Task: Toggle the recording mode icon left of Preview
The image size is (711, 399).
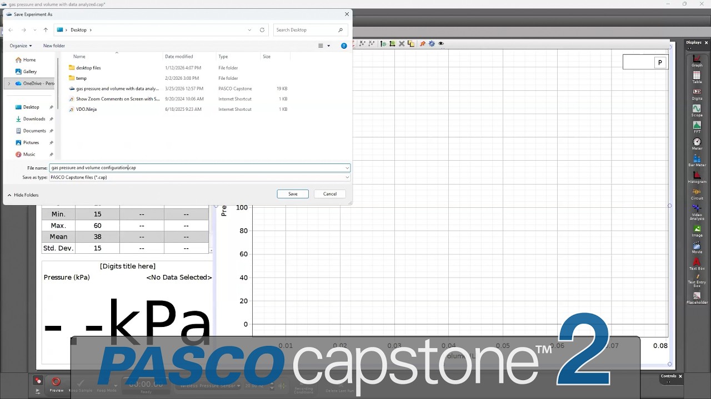Action: point(38,381)
